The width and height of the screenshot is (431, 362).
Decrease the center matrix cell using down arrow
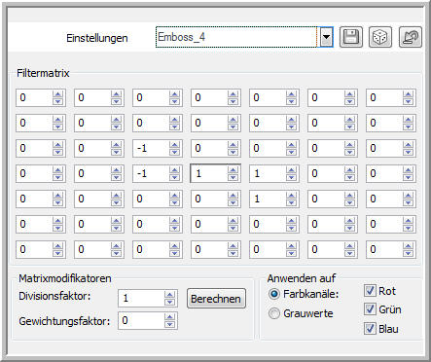pyautogui.click(x=233, y=177)
